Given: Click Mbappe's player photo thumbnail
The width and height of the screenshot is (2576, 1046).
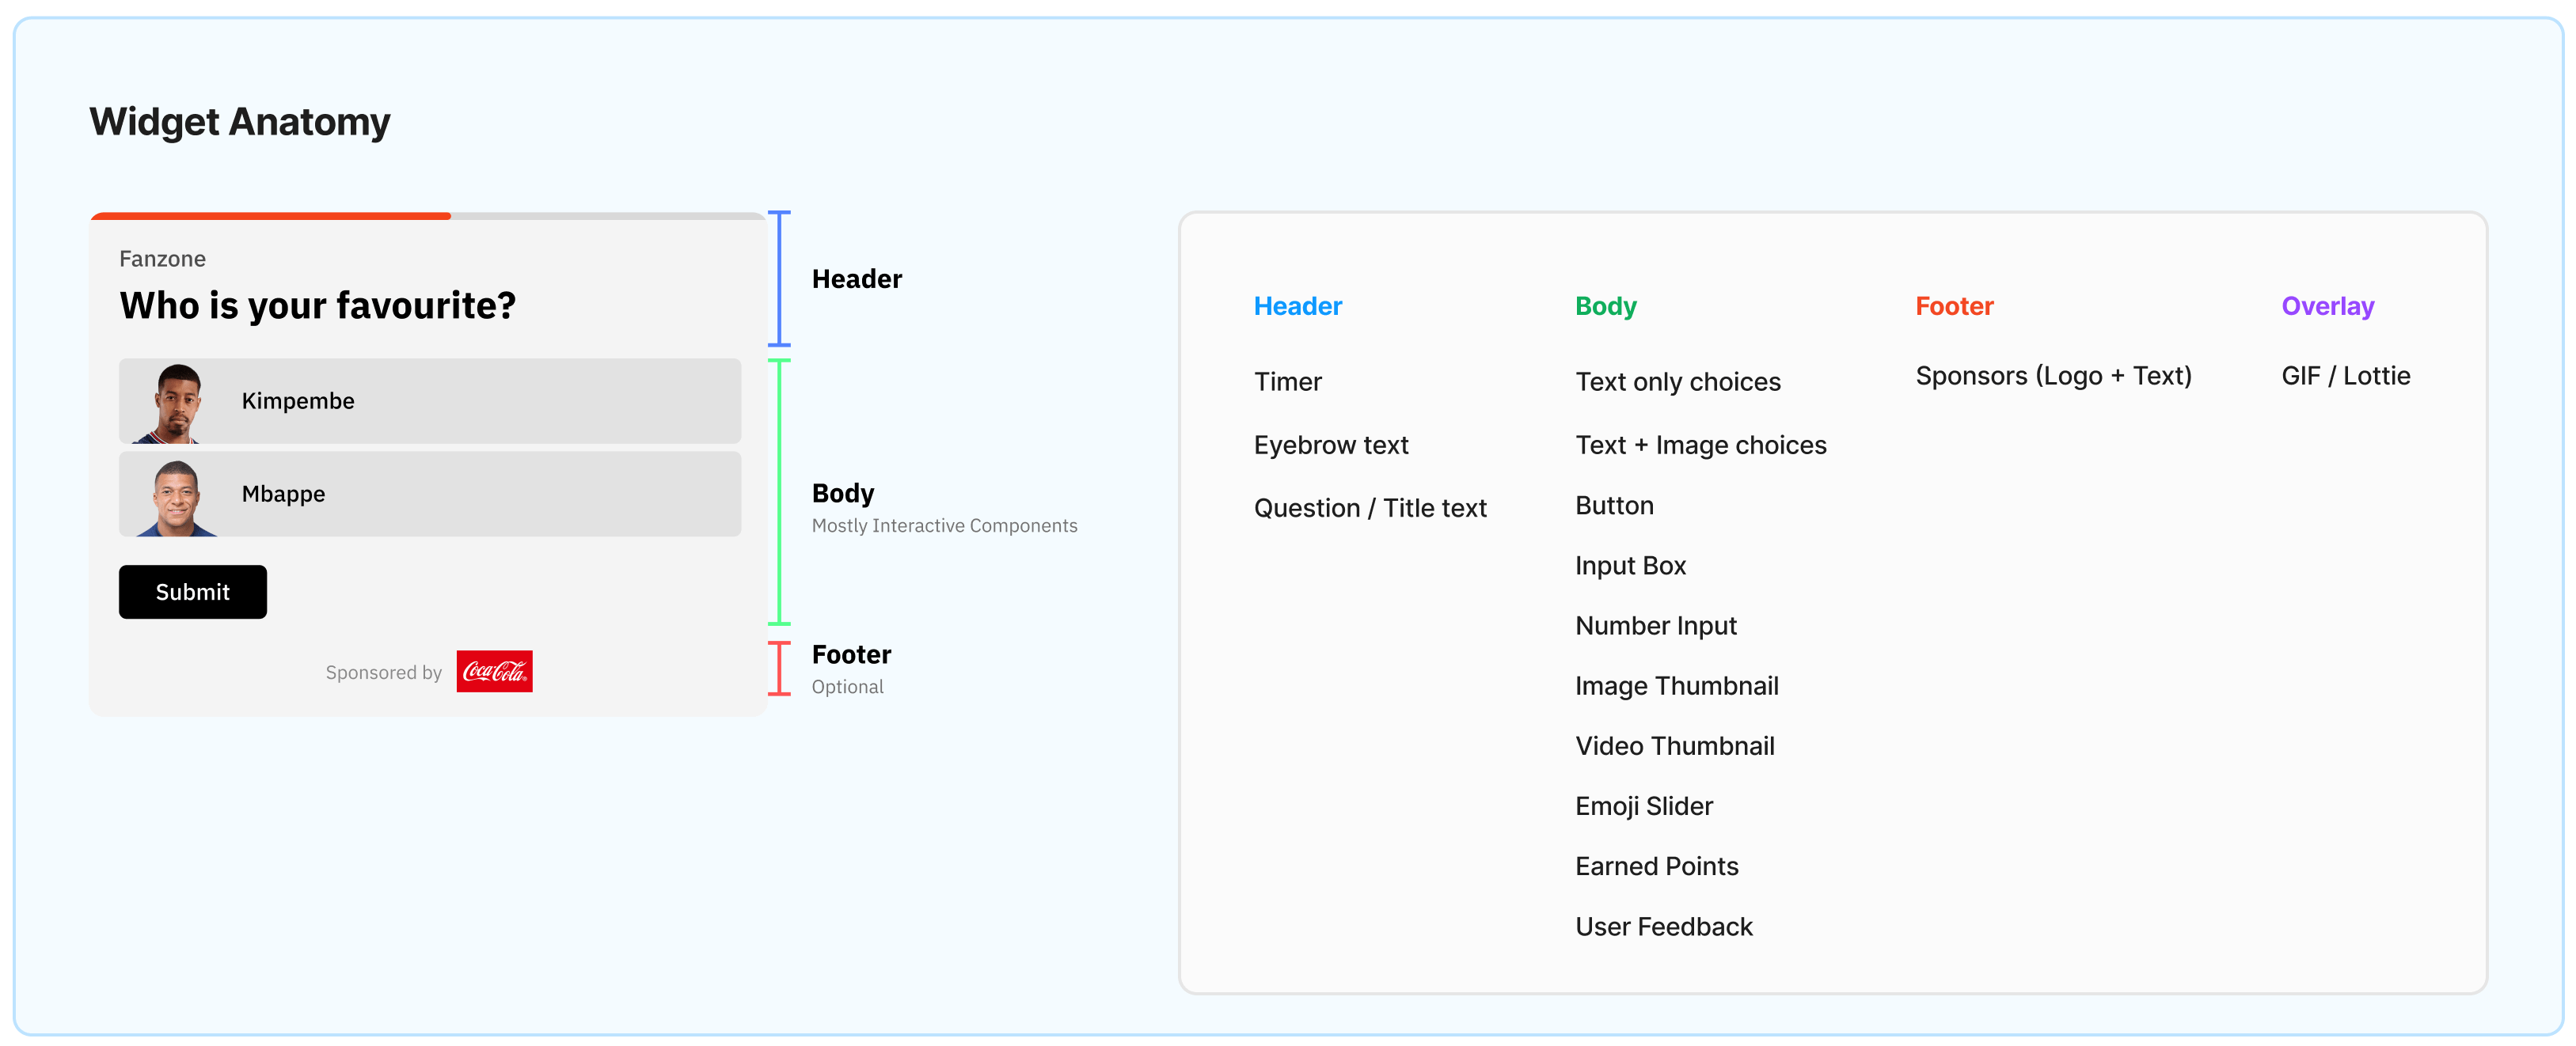Looking at the screenshot, I should click(177, 497).
